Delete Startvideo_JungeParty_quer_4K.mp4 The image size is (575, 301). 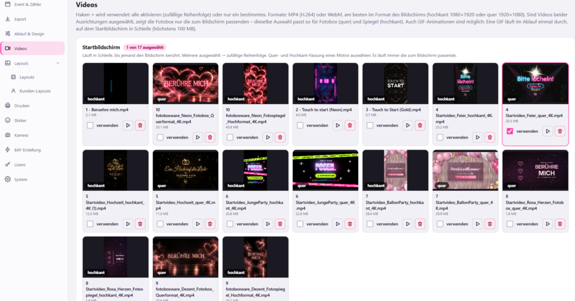click(350, 224)
